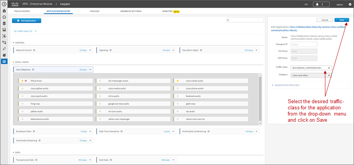Screen dimensions: 354x165
Task: Expand the left navigation with the arrow icon
Action: coord(4,4)
